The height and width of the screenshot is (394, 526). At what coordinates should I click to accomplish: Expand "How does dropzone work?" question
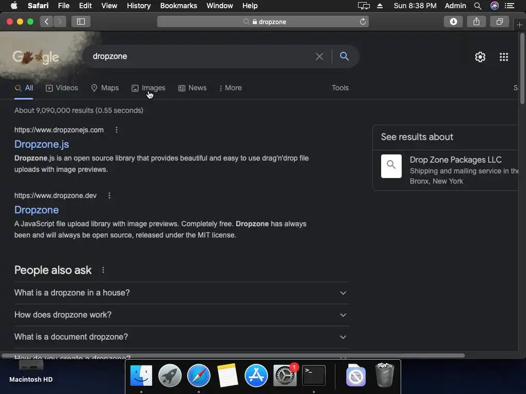coord(181,315)
